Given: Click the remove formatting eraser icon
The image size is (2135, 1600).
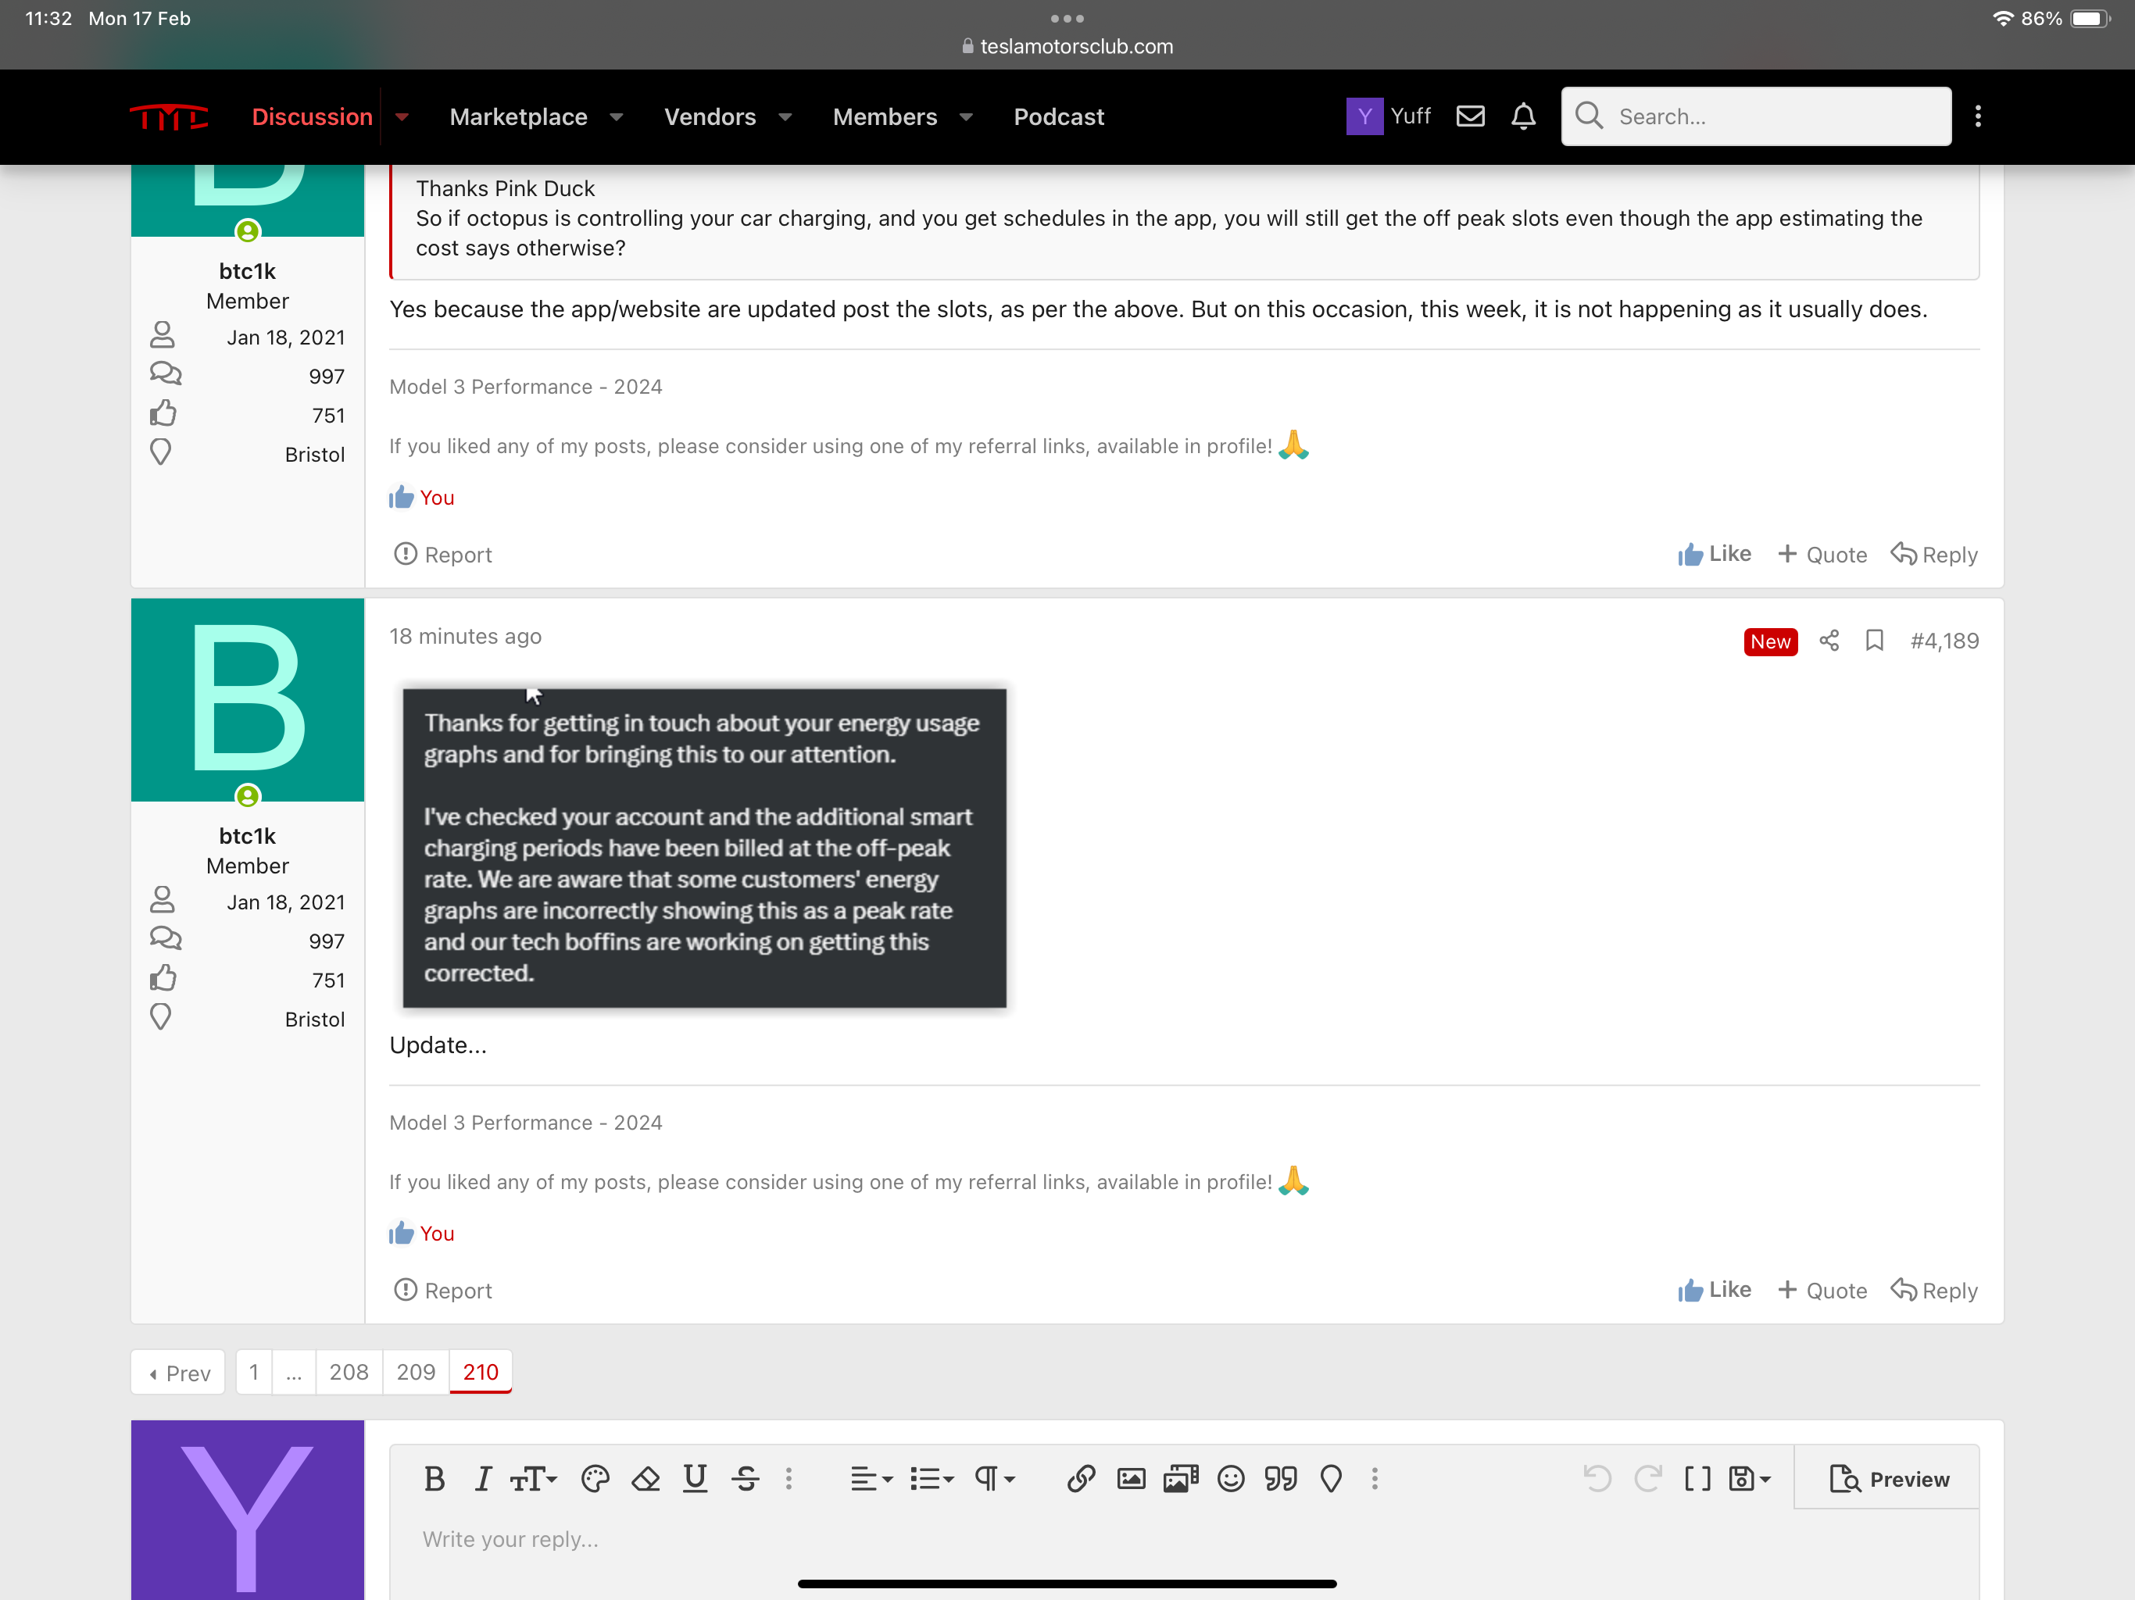Looking at the screenshot, I should (646, 1478).
